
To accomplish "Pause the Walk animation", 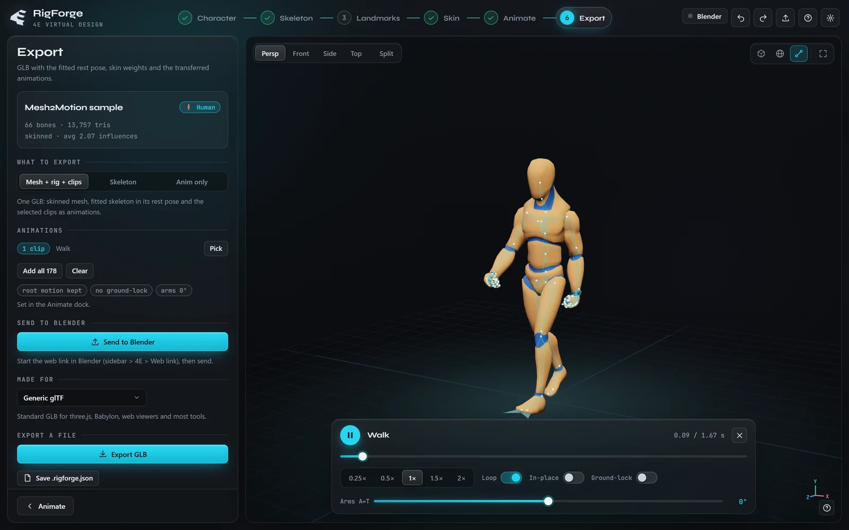I will point(350,435).
